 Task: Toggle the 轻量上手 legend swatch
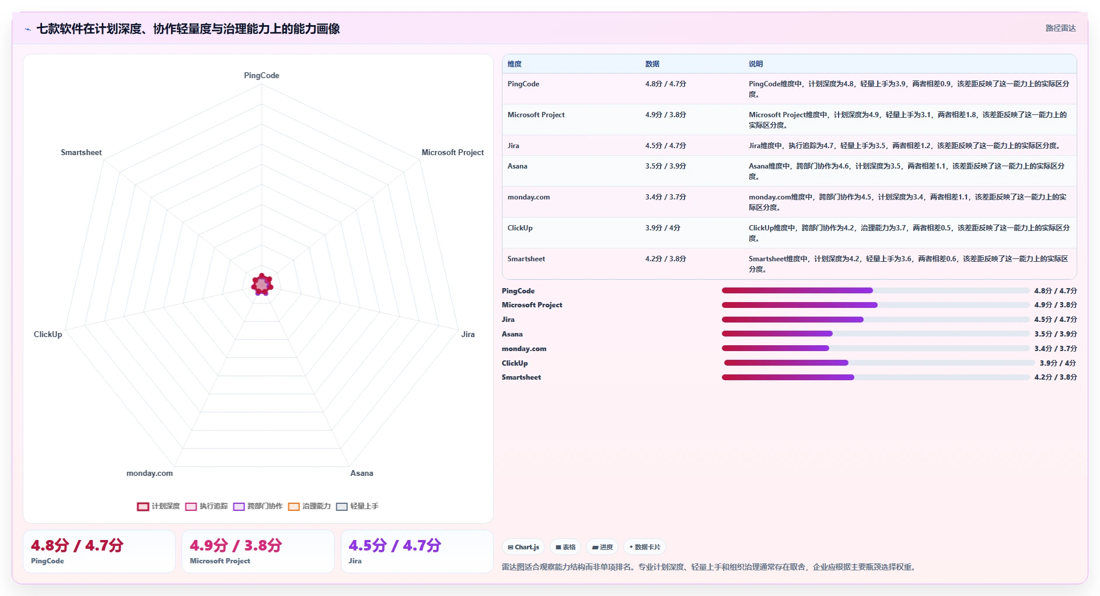click(341, 506)
